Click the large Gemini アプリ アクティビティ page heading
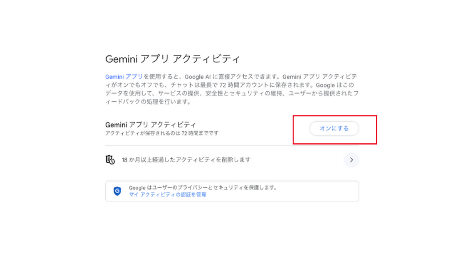This screenshot has width=474, height=257. (x=172, y=59)
